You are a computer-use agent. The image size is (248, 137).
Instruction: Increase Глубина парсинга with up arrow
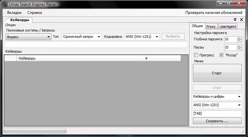(239, 38)
